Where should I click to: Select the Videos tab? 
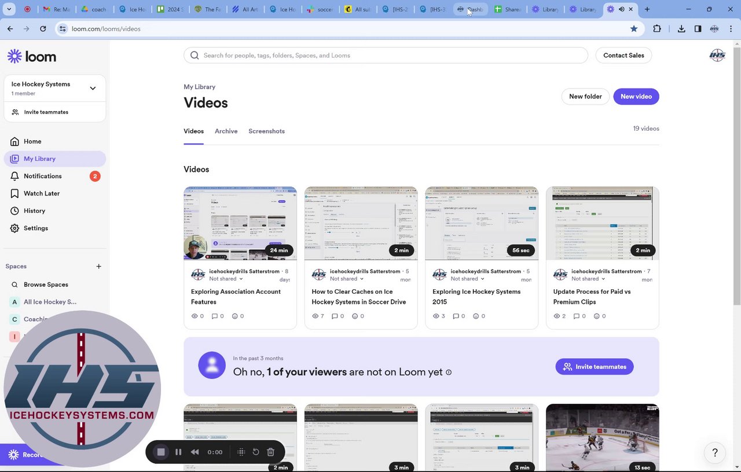[x=193, y=131]
